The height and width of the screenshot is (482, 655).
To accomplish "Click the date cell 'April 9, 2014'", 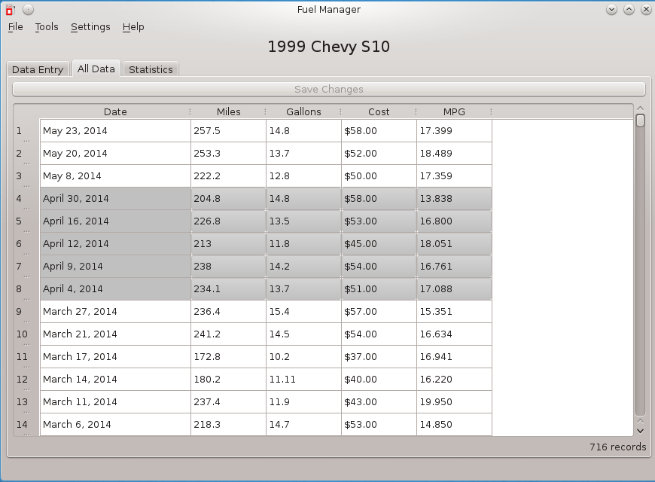I will pyautogui.click(x=115, y=267).
